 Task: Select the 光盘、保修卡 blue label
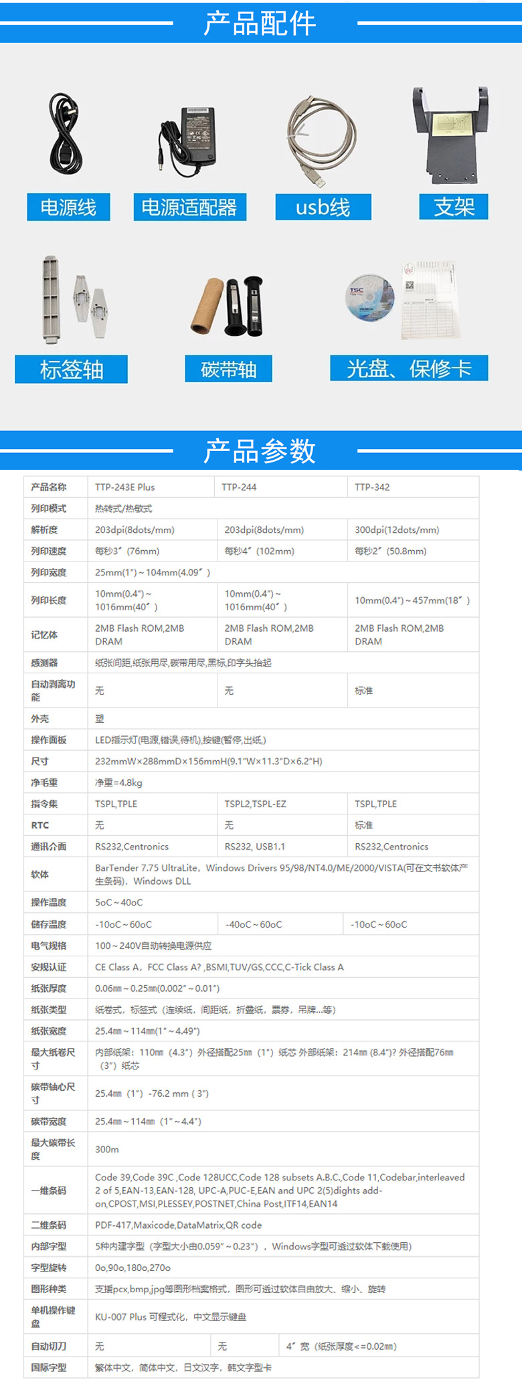[x=409, y=368]
